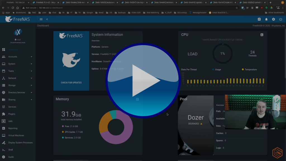Click the Dashboard breadcrumb text
This screenshot has width=286, height=161.
tap(43, 25)
